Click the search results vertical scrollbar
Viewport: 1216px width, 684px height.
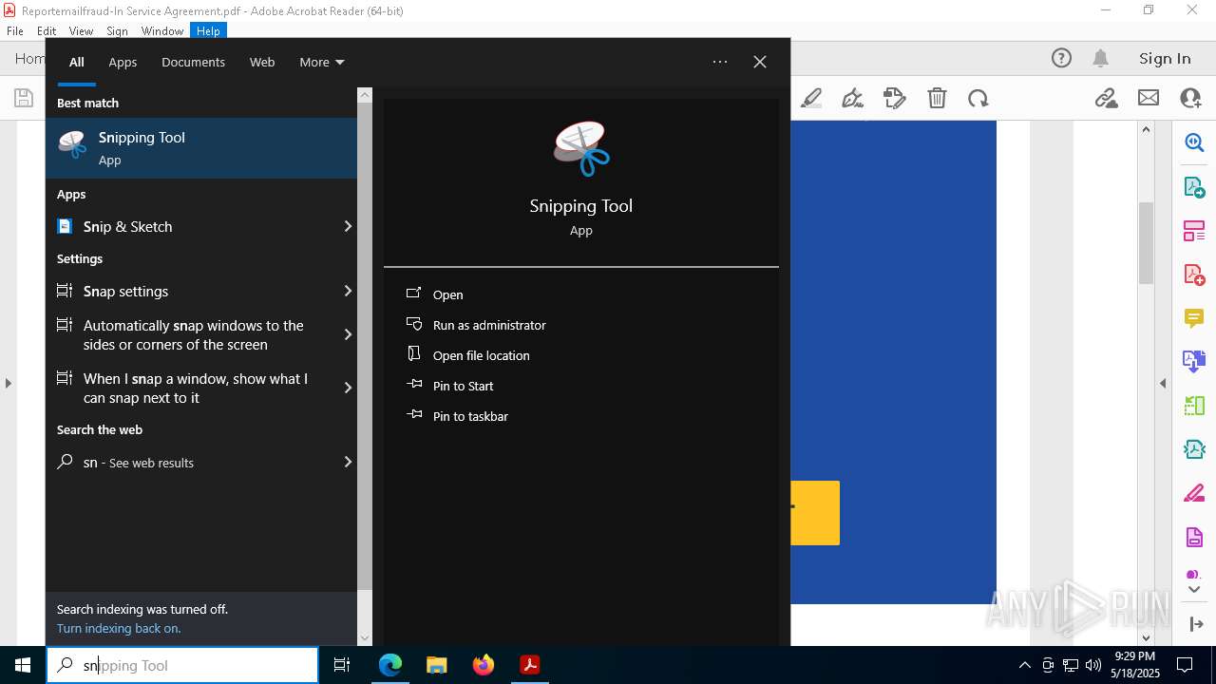point(365,347)
